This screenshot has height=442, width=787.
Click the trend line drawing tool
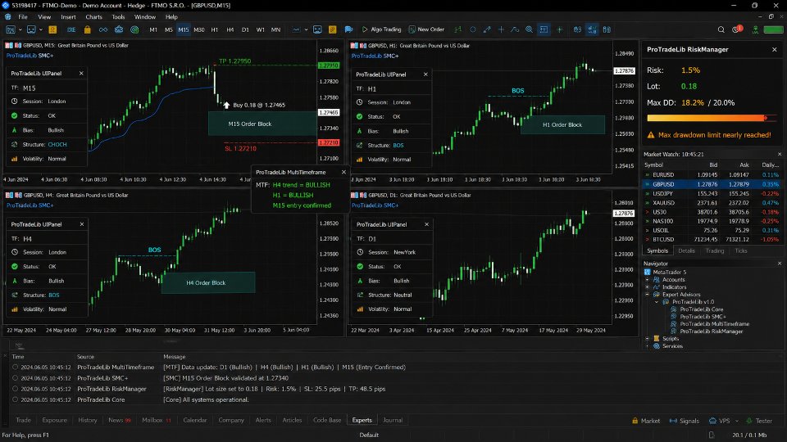pos(487,29)
